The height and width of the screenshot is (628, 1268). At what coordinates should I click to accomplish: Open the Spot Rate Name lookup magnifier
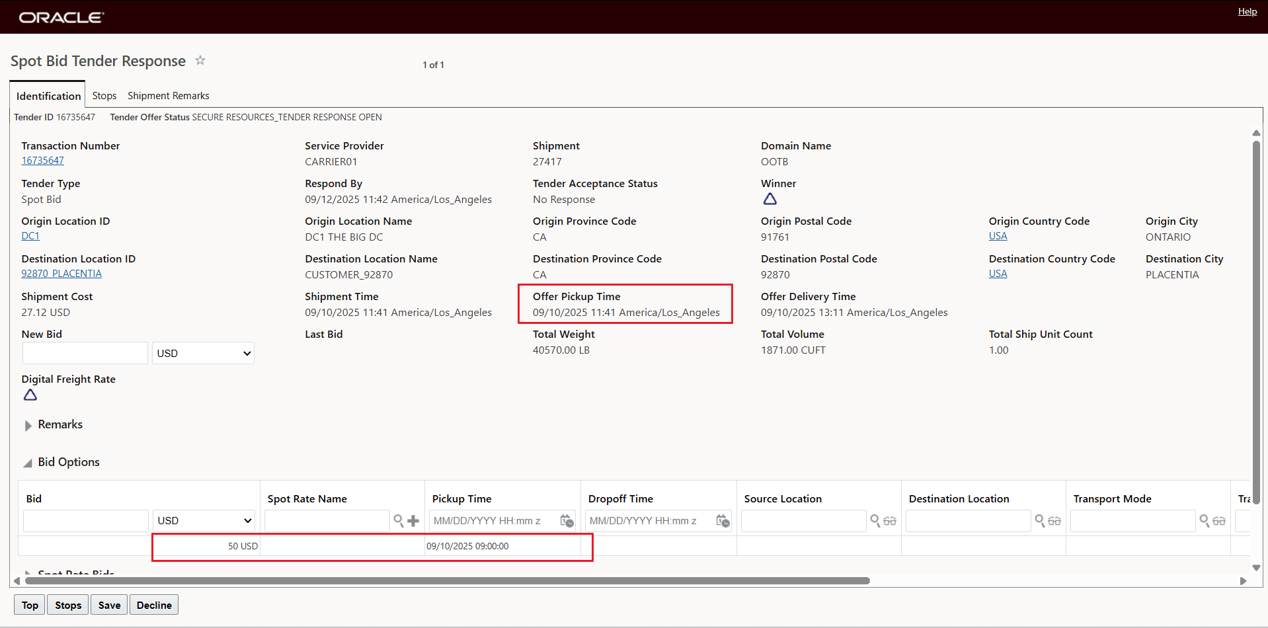pyautogui.click(x=399, y=521)
